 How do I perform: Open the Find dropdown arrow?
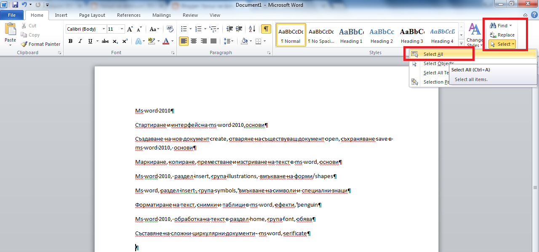[511, 26]
